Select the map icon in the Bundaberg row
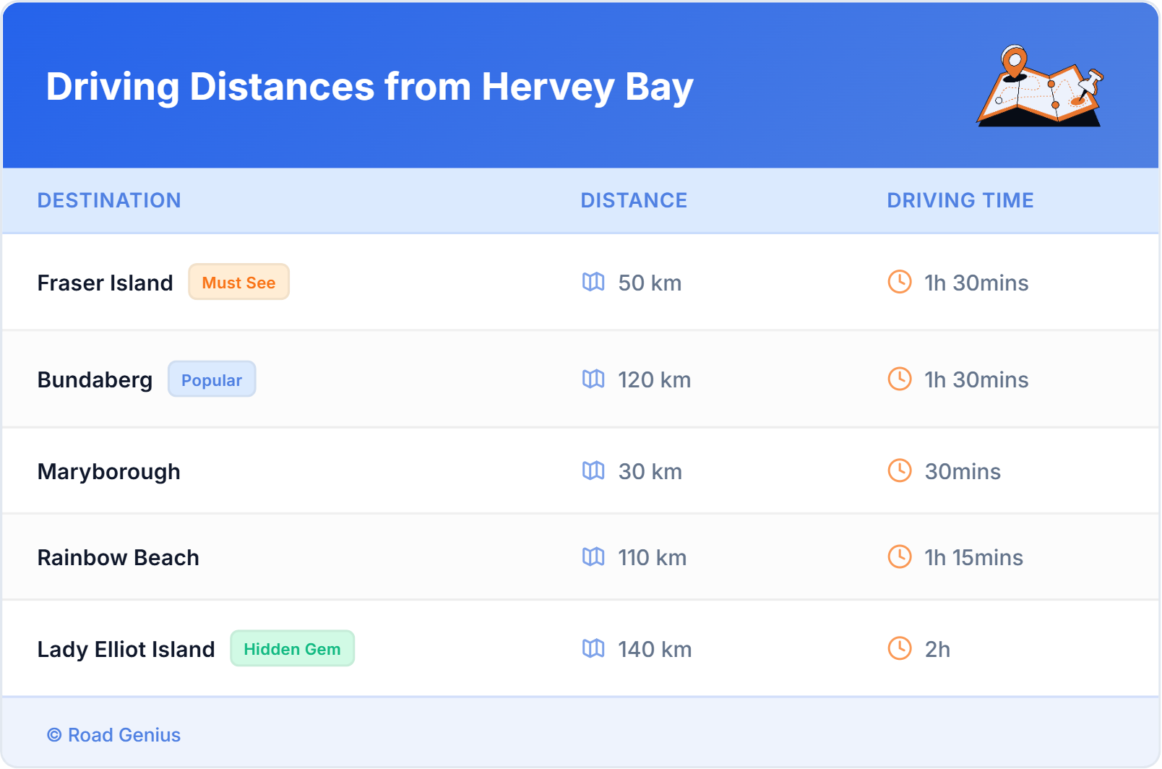 [594, 379]
